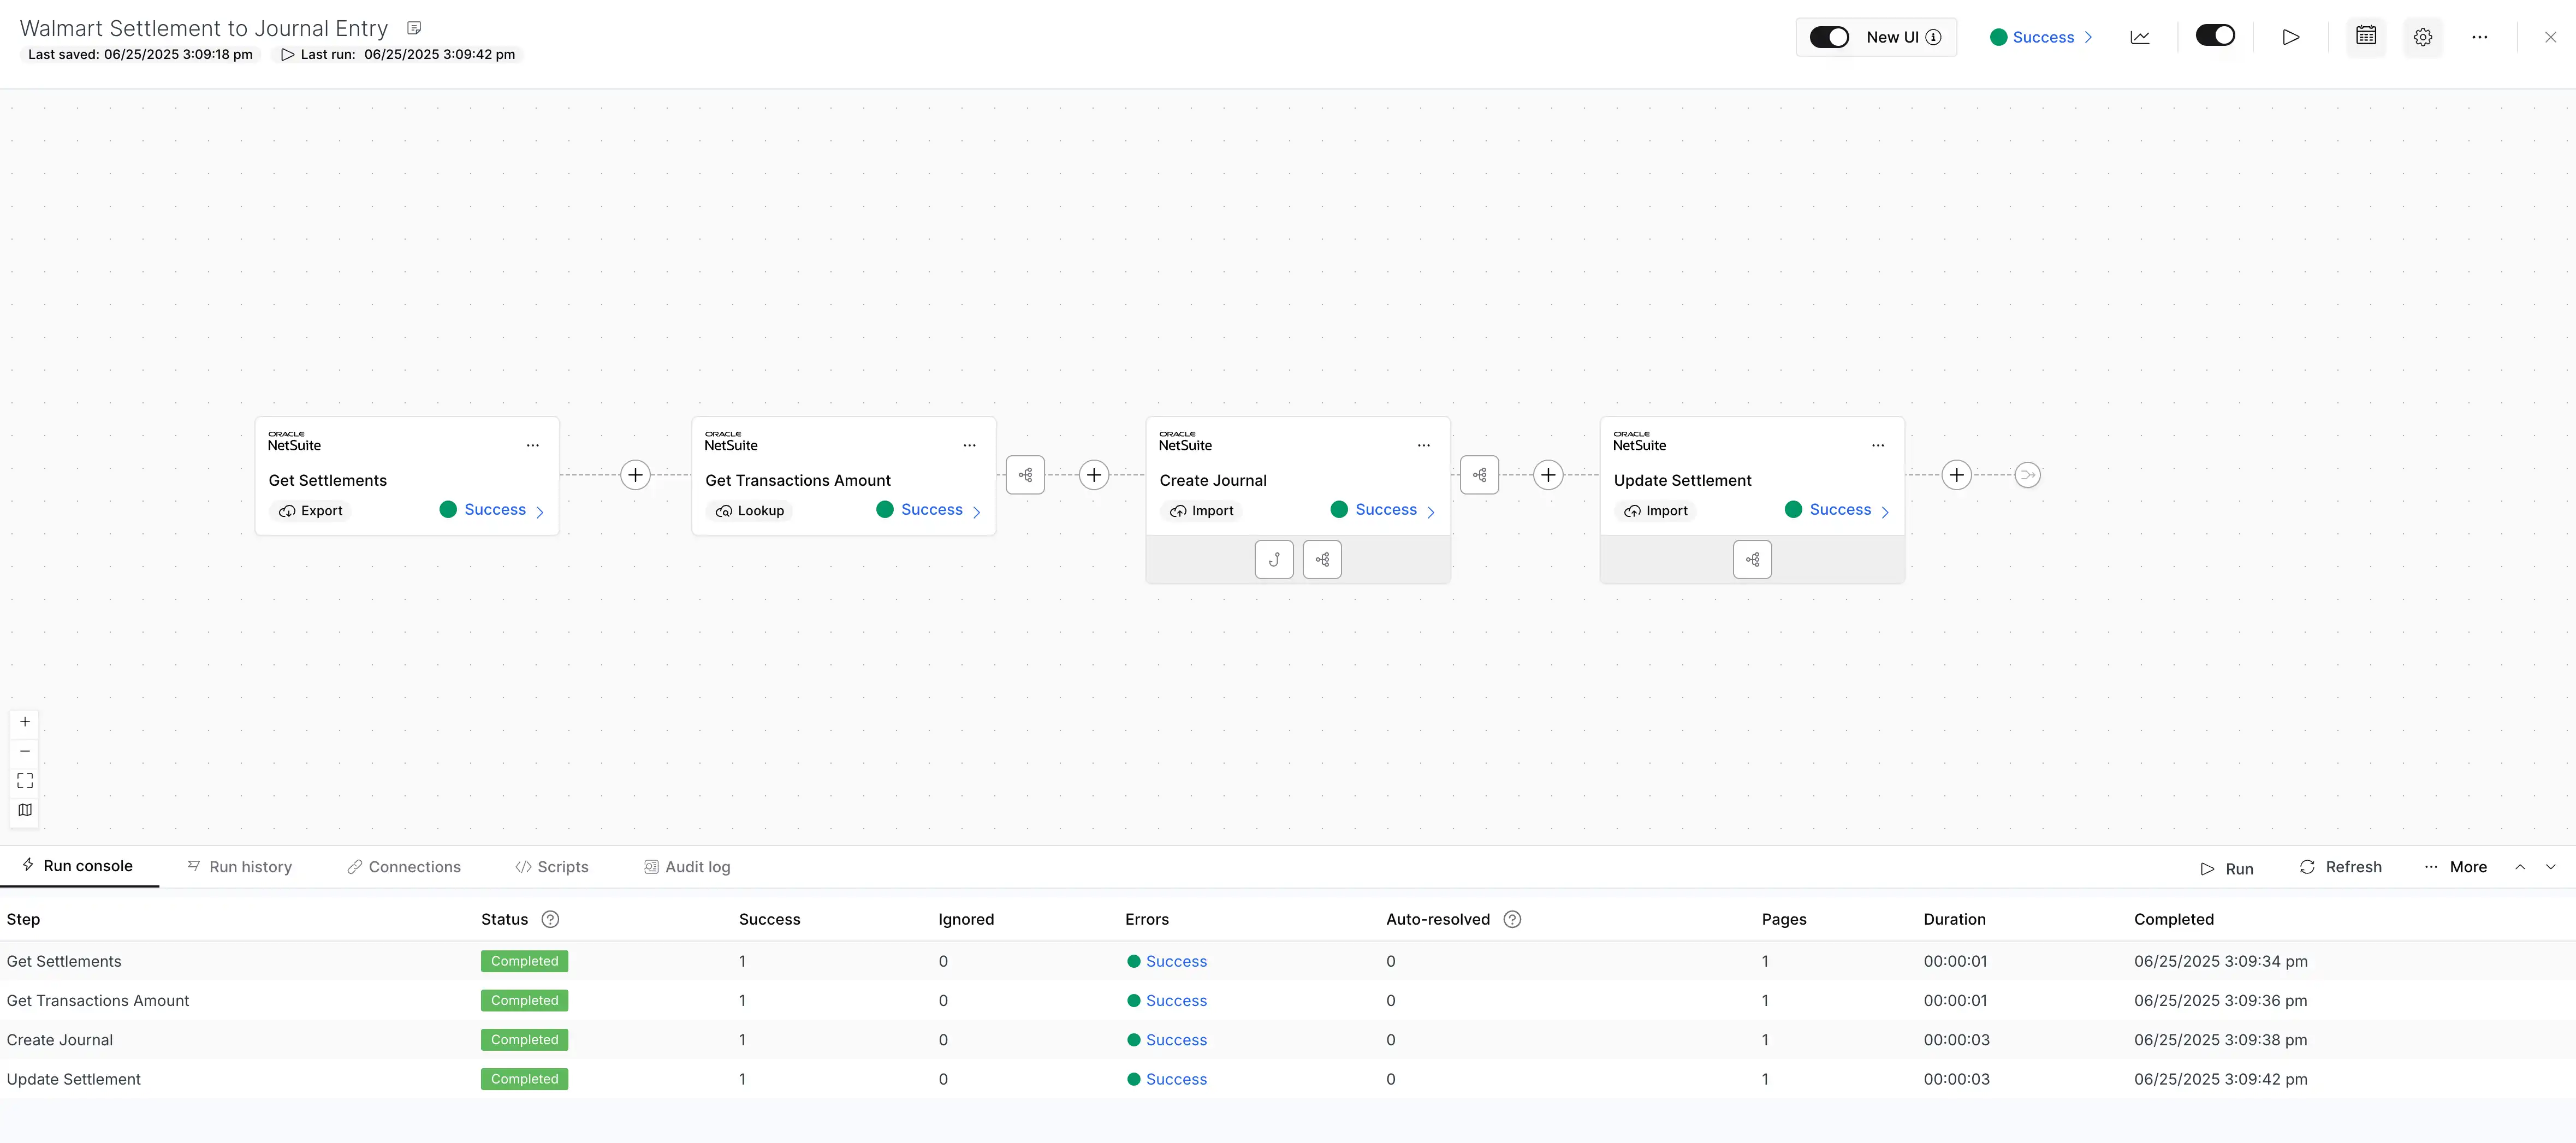This screenshot has width=2576, height=1143.
Task: Show Auto-resolved column help tooltip
Action: (x=1512, y=919)
